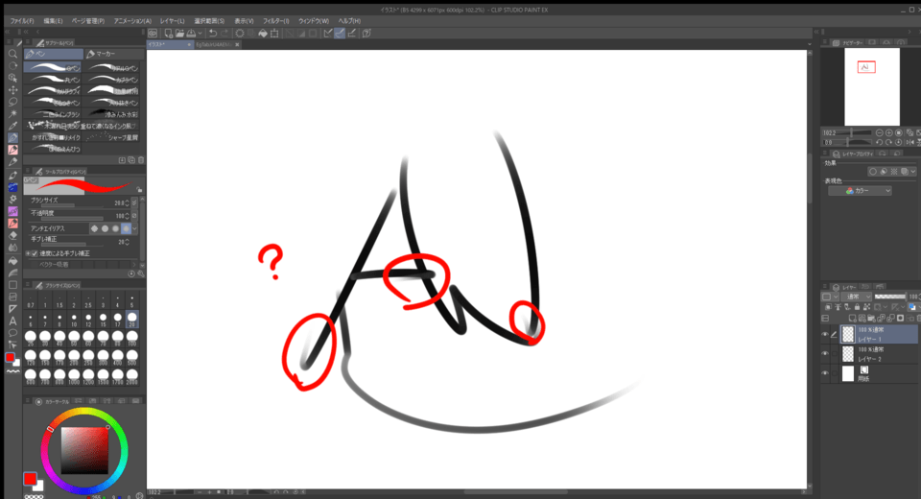921x499 pixels.
Task: Choose brush size 100 preset
Action: [x=132, y=339]
